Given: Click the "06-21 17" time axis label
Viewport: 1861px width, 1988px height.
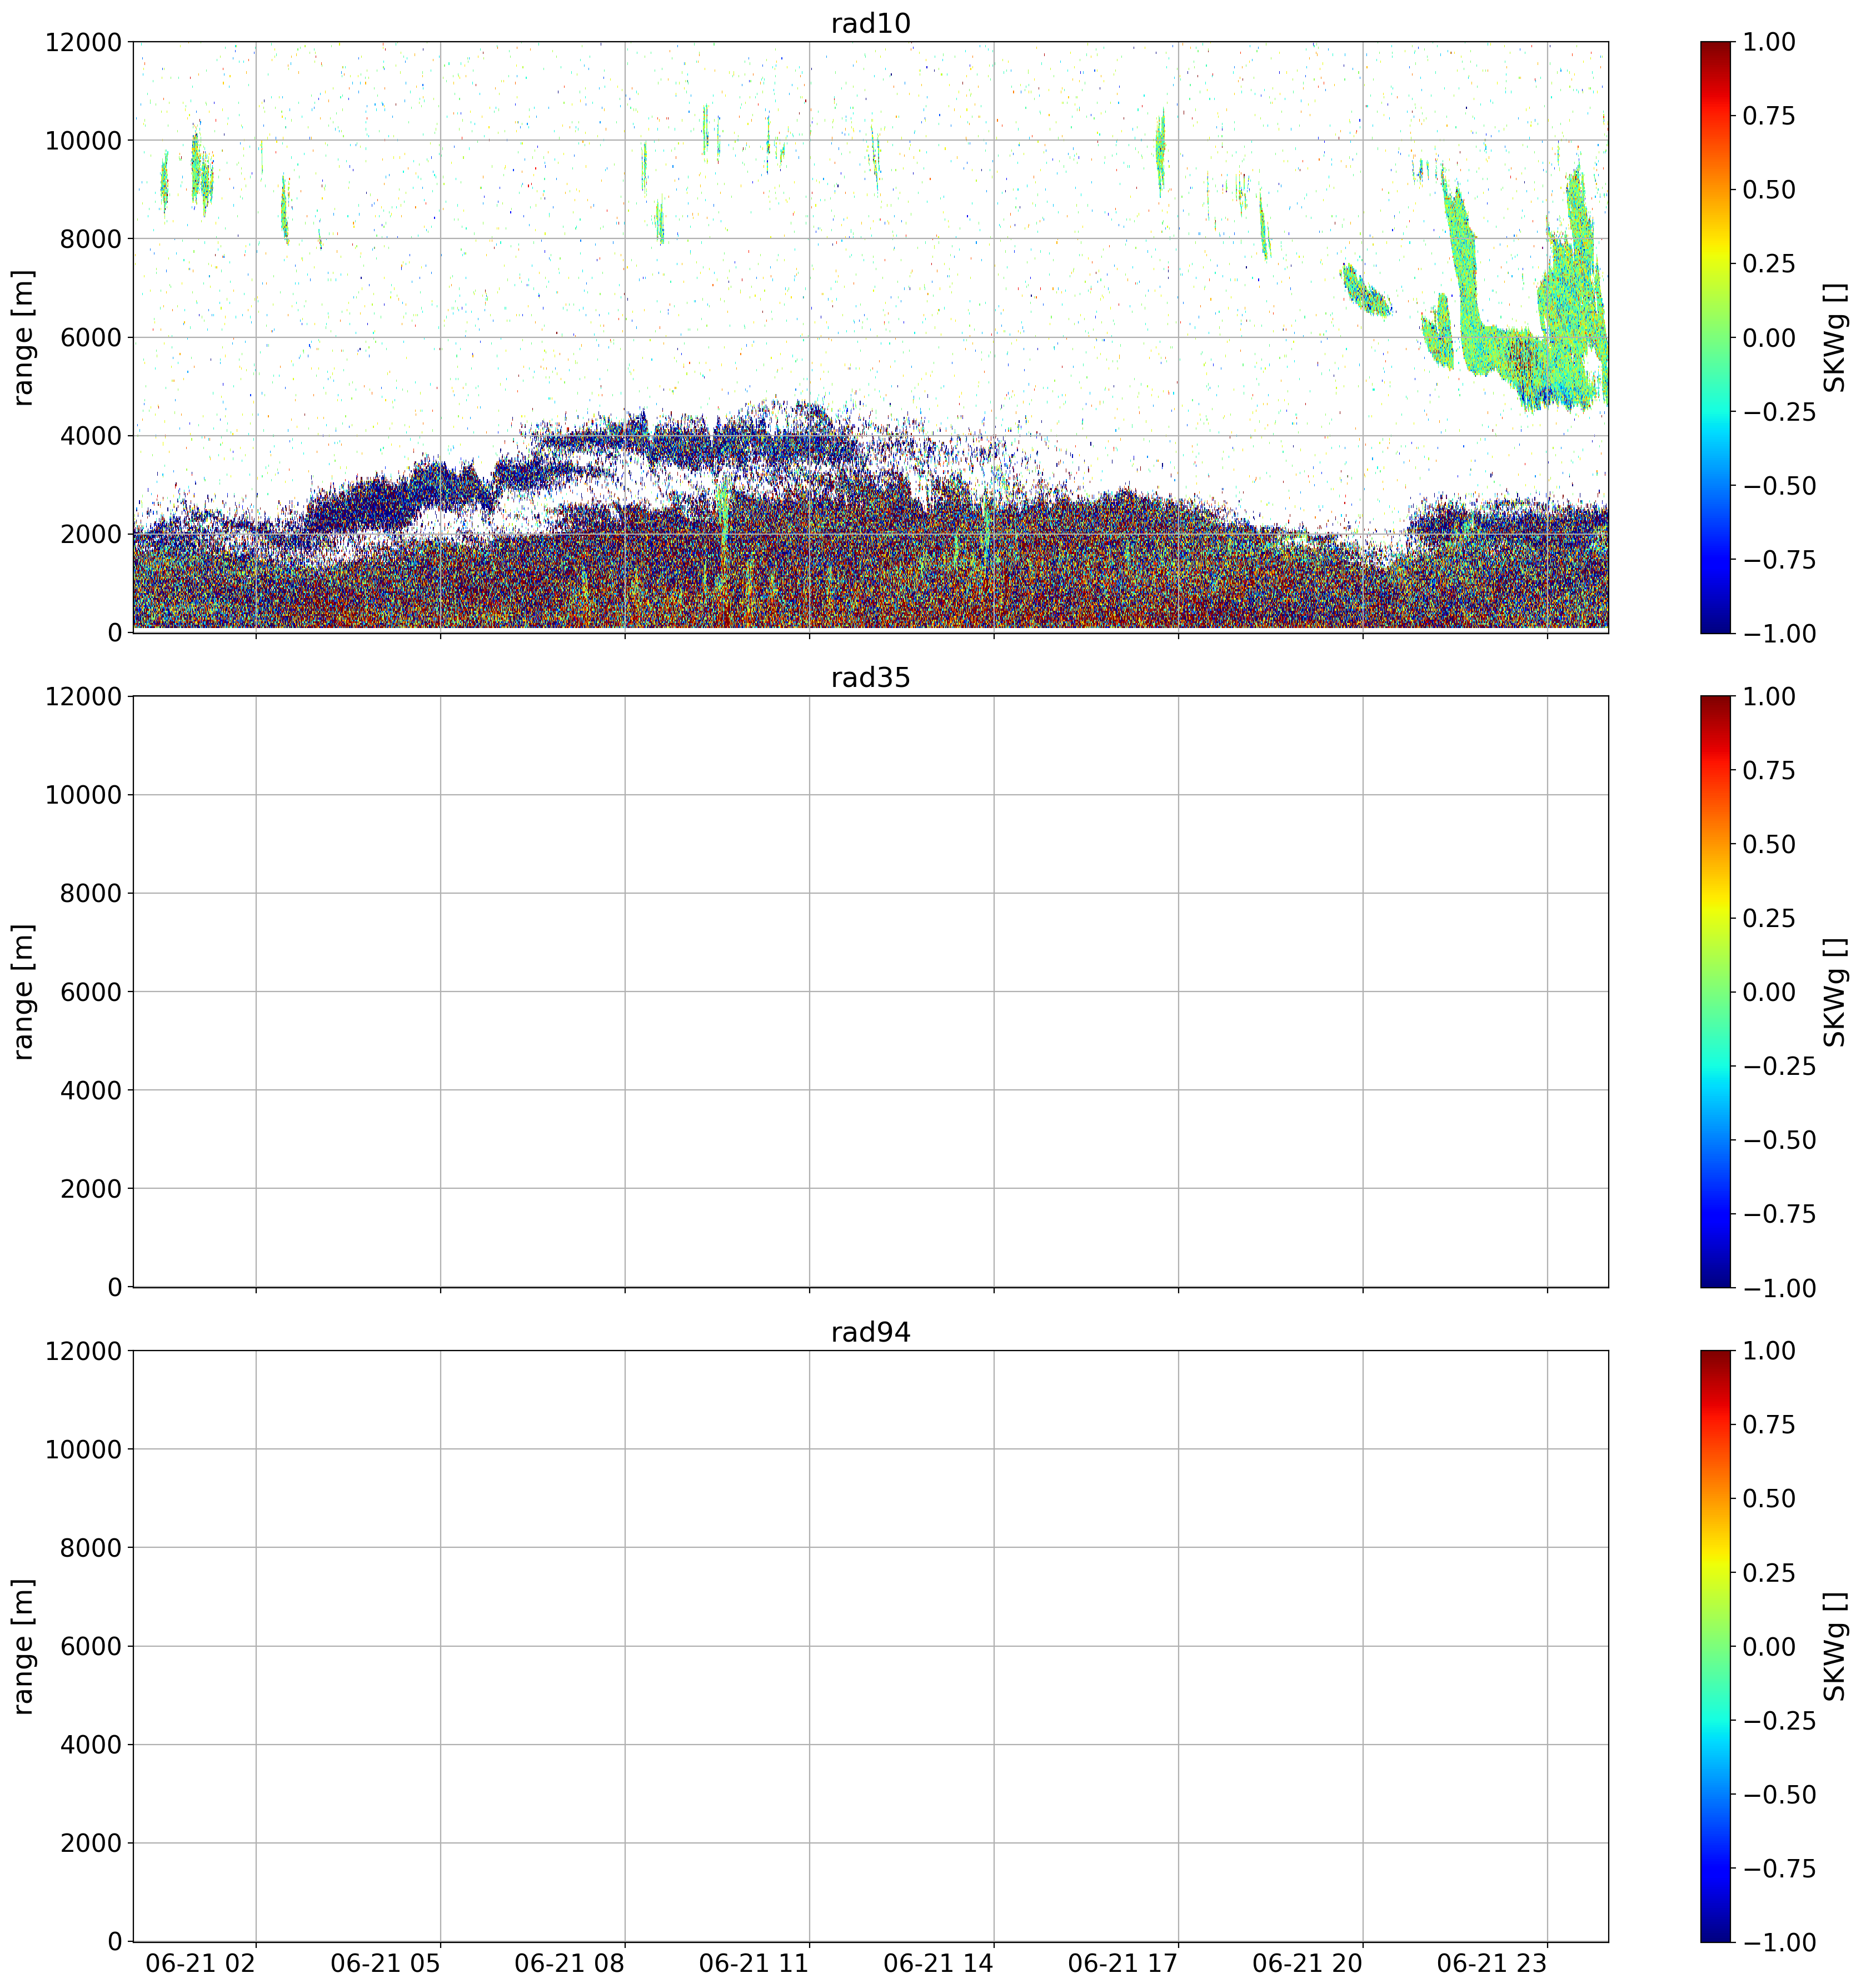Looking at the screenshot, I should coord(1123,1963).
